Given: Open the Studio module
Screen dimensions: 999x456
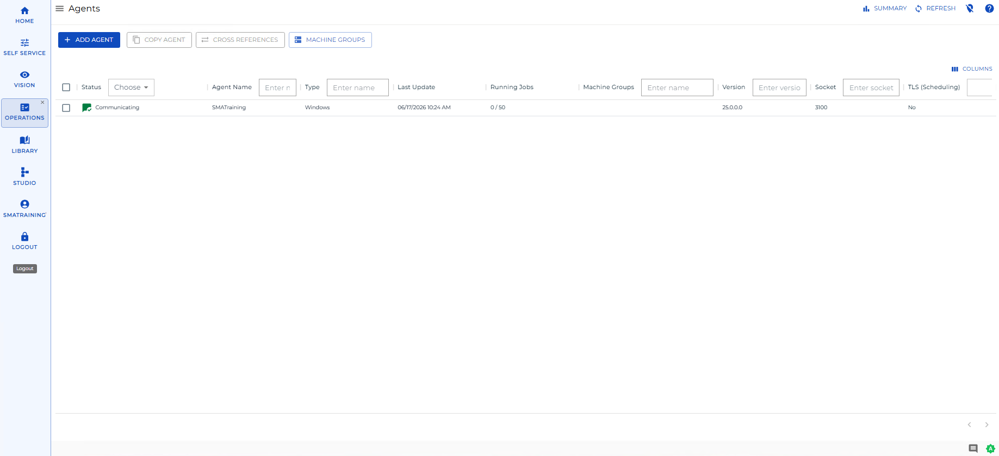Looking at the screenshot, I should 24,177.
